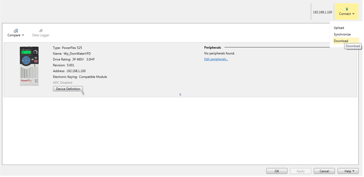Click the Apply button
Screen dimensions: 364x177
(x=301, y=171)
